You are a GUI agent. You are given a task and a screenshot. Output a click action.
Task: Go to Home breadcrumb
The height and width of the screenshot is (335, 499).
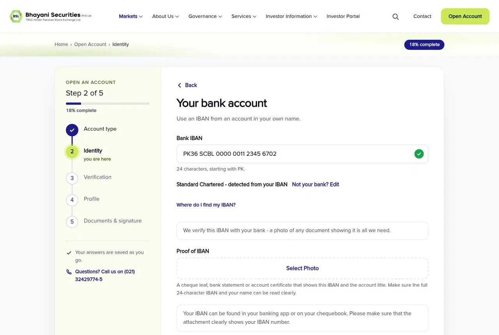pos(61,44)
